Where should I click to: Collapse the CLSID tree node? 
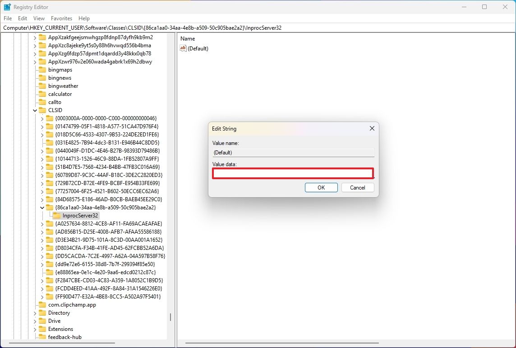pyautogui.click(x=35, y=110)
